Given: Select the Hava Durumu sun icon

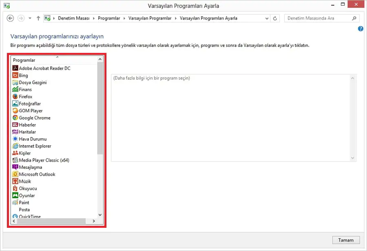Looking at the screenshot, I should [15, 139].
